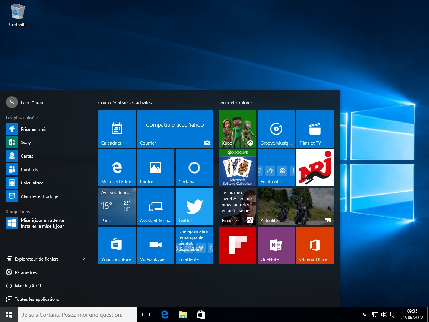Click the Cortana search box
This screenshot has height=322, width=429.
pos(77,315)
